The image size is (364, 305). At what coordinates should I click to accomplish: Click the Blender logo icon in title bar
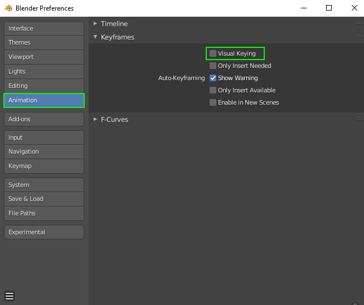[x=8, y=8]
